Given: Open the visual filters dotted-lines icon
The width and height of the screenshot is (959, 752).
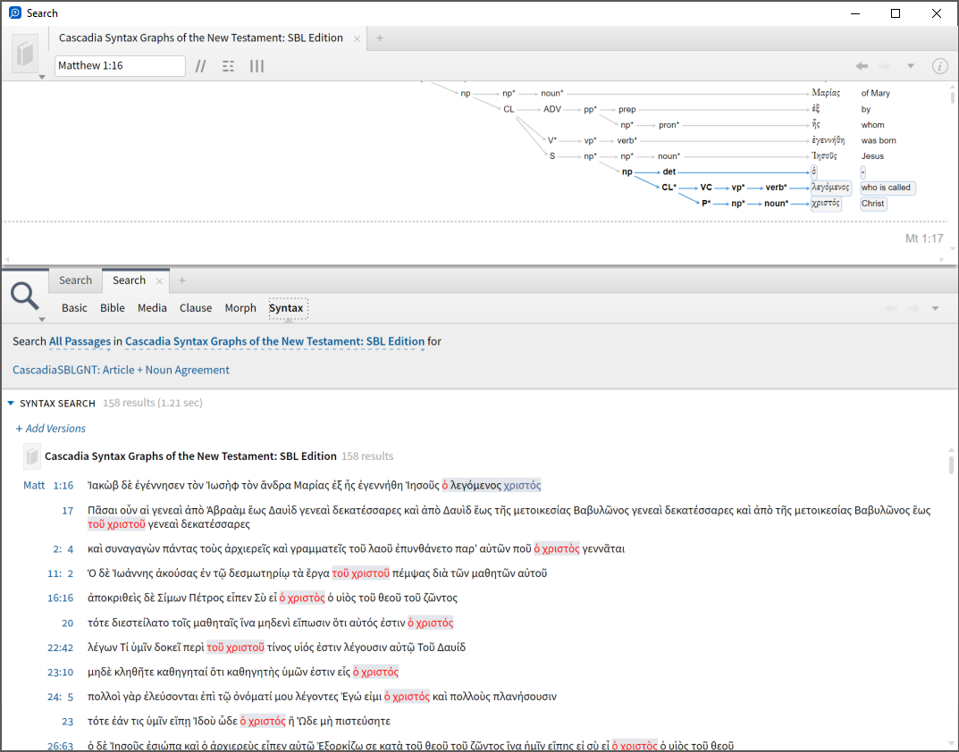Looking at the screenshot, I should (228, 66).
